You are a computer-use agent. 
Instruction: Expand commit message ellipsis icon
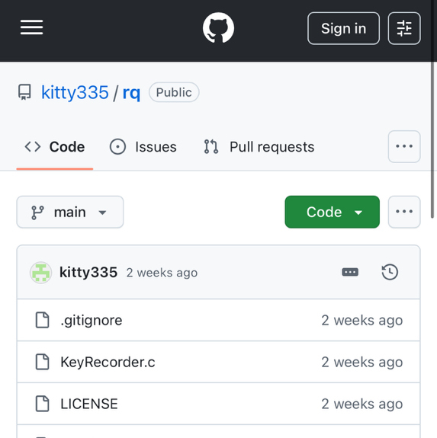click(x=350, y=272)
